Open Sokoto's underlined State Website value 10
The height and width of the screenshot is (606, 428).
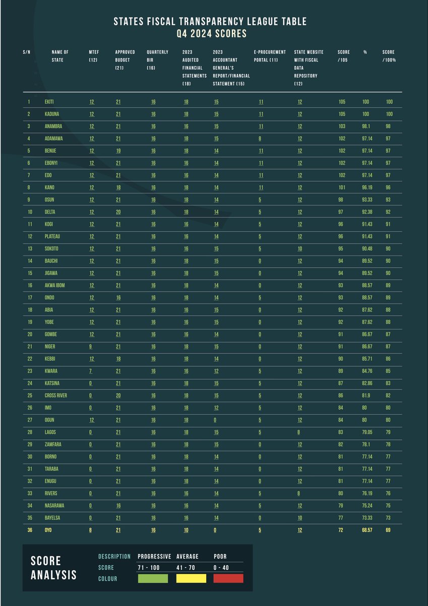coord(300,248)
